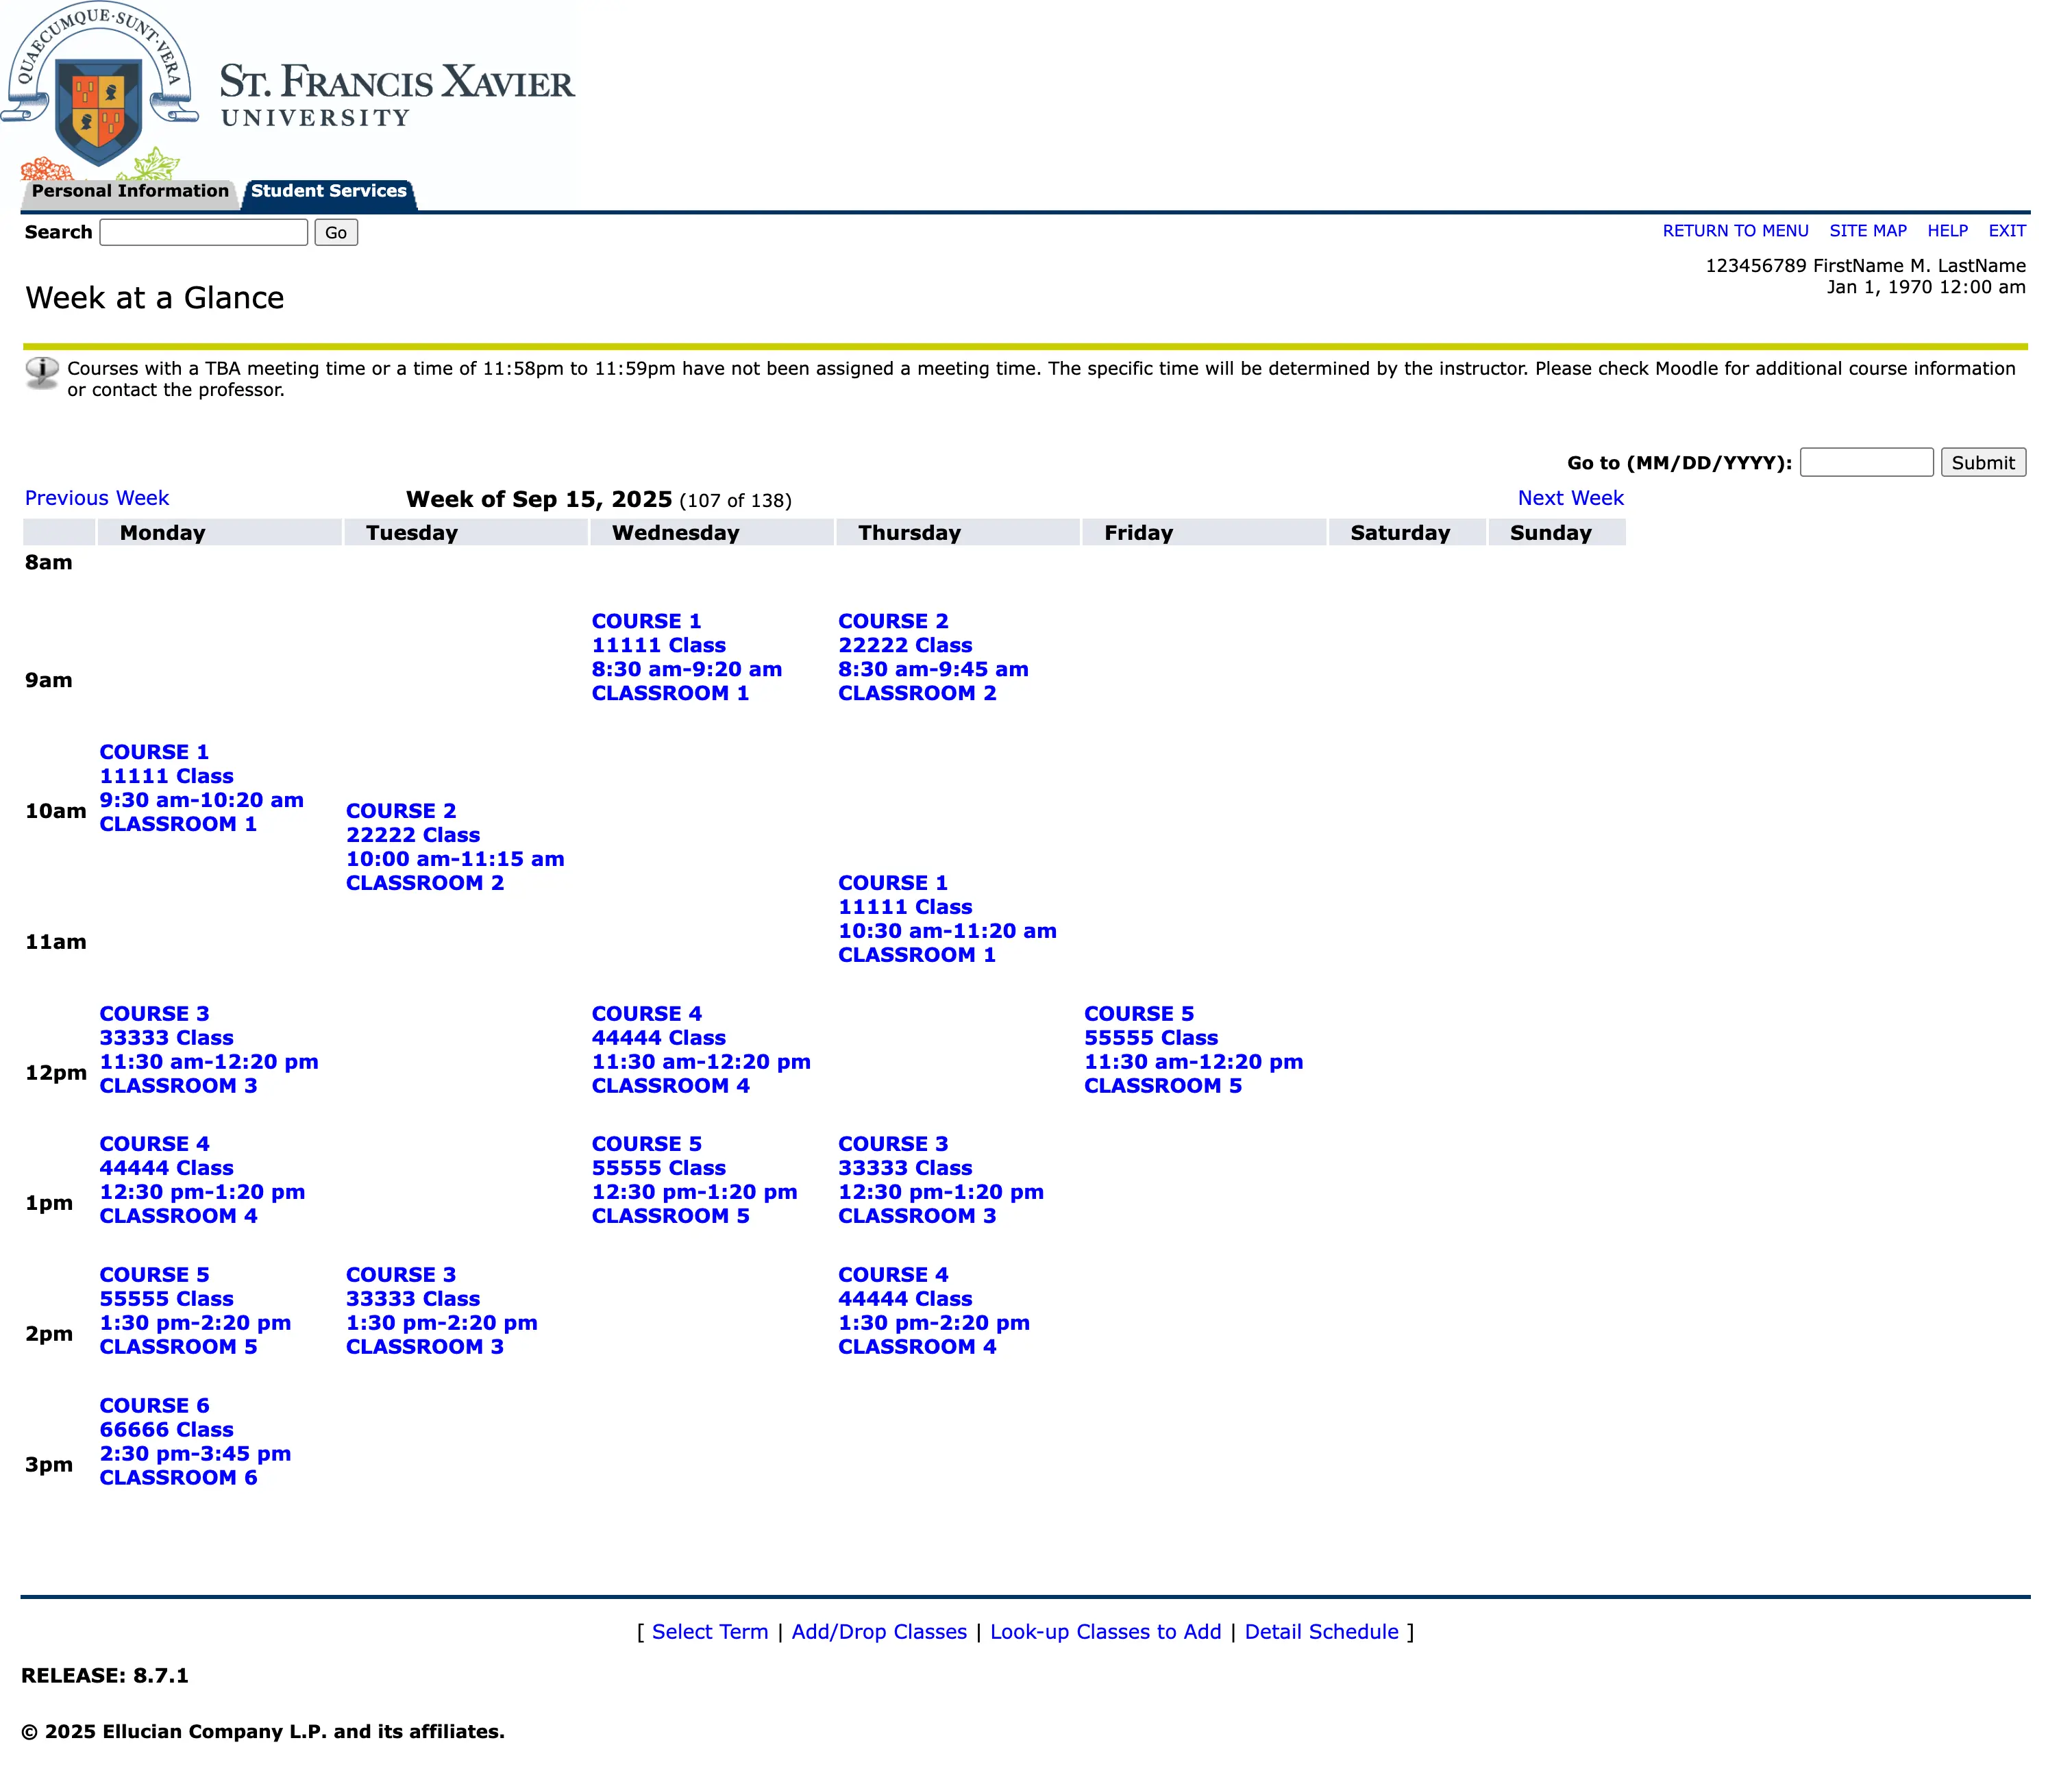Click the Monday column header

pyautogui.click(x=219, y=533)
